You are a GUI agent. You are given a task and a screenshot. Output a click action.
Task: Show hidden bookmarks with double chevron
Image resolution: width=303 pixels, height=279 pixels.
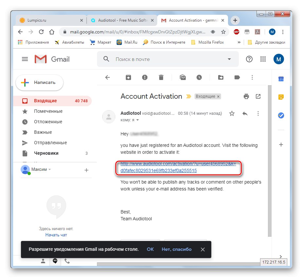tap(239, 42)
